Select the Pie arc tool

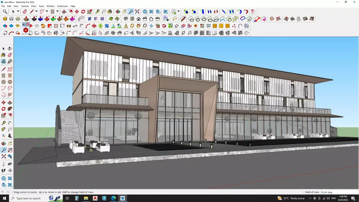10,95
